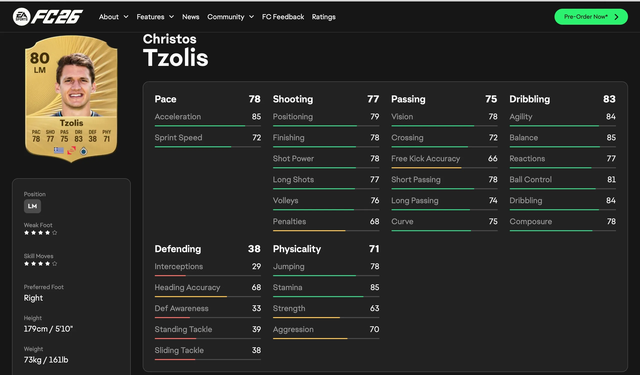Click the Acceleration stat bar
The height and width of the screenshot is (375, 640).
tap(207, 126)
